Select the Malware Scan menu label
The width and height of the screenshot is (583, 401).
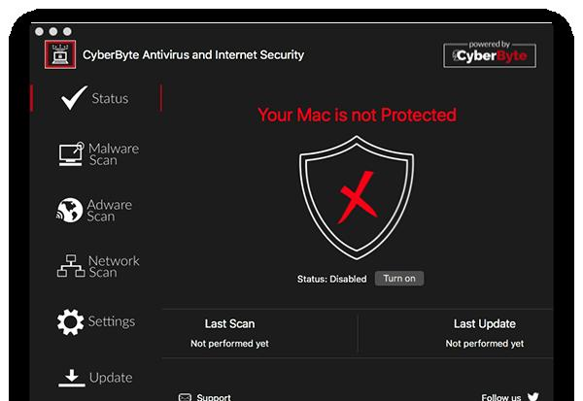(114, 154)
